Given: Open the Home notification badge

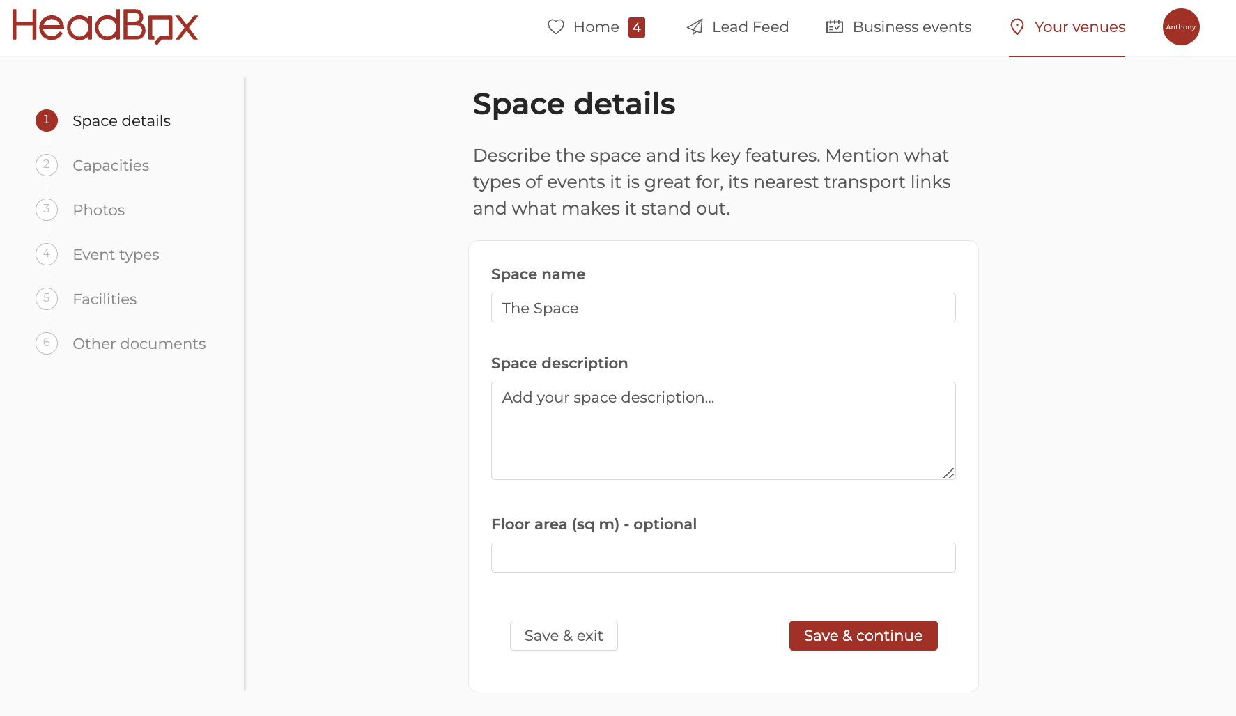Looking at the screenshot, I should (x=637, y=27).
